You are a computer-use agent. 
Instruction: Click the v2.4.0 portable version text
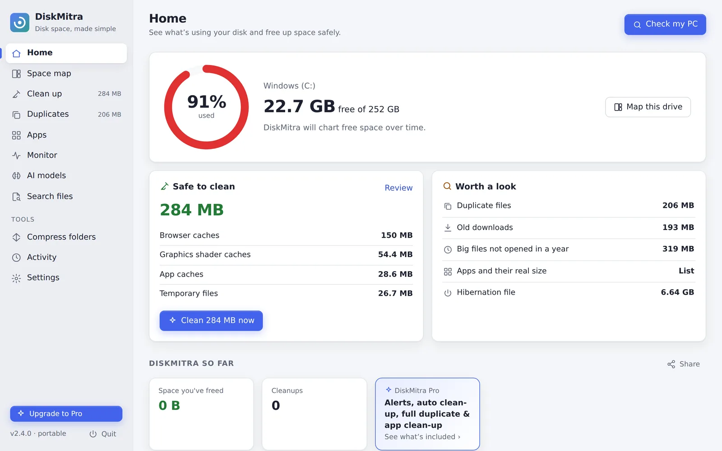[x=38, y=433]
